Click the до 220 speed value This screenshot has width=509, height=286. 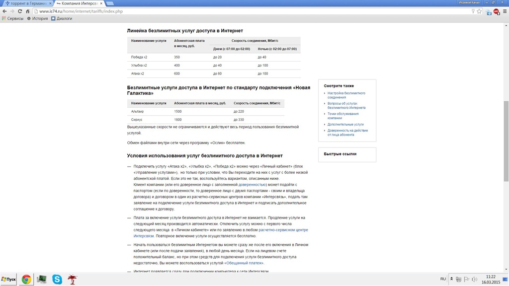coord(239,111)
